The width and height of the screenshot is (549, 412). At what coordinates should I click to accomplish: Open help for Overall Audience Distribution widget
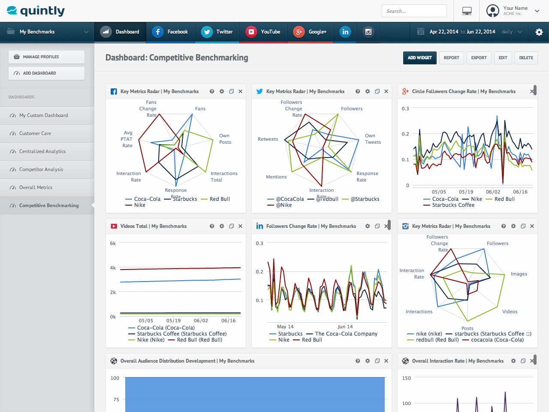[358, 361]
